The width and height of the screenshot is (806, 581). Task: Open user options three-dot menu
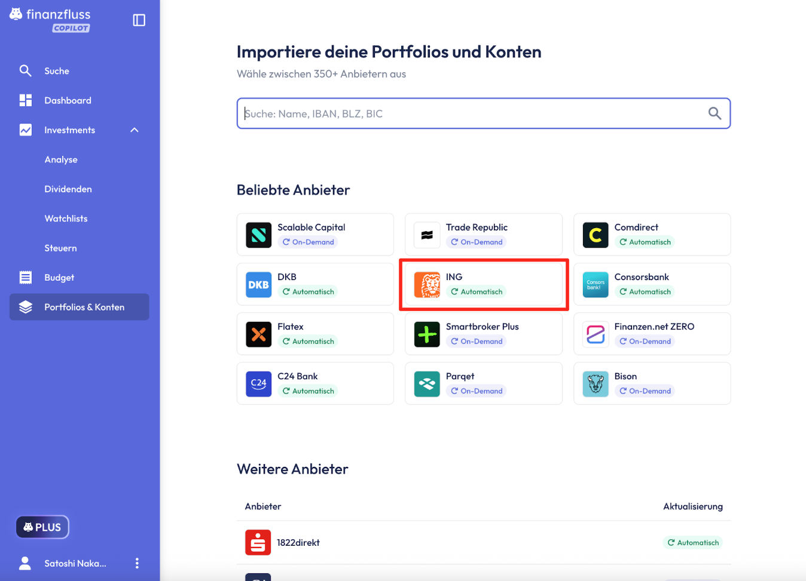click(x=137, y=563)
